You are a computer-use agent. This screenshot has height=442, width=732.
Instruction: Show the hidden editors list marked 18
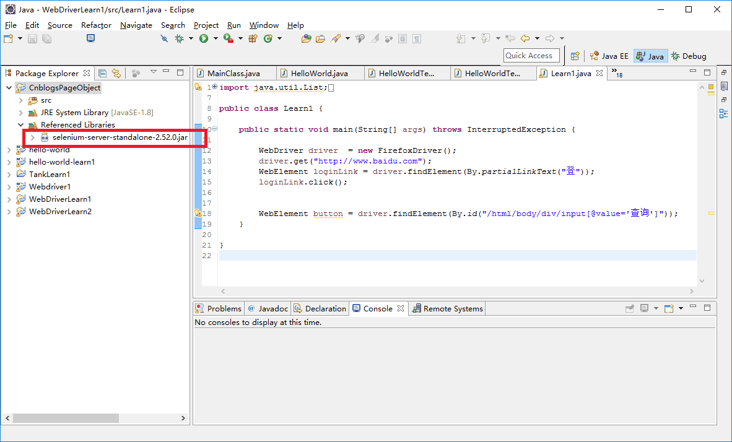click(x=617, y=73)
